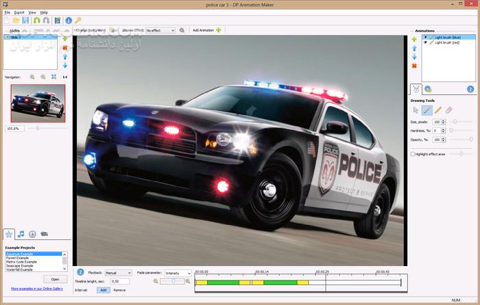This screenshot has height=305, width=480.
Task: Move slide up with blue arrow
Action: [x=65, y=57]
